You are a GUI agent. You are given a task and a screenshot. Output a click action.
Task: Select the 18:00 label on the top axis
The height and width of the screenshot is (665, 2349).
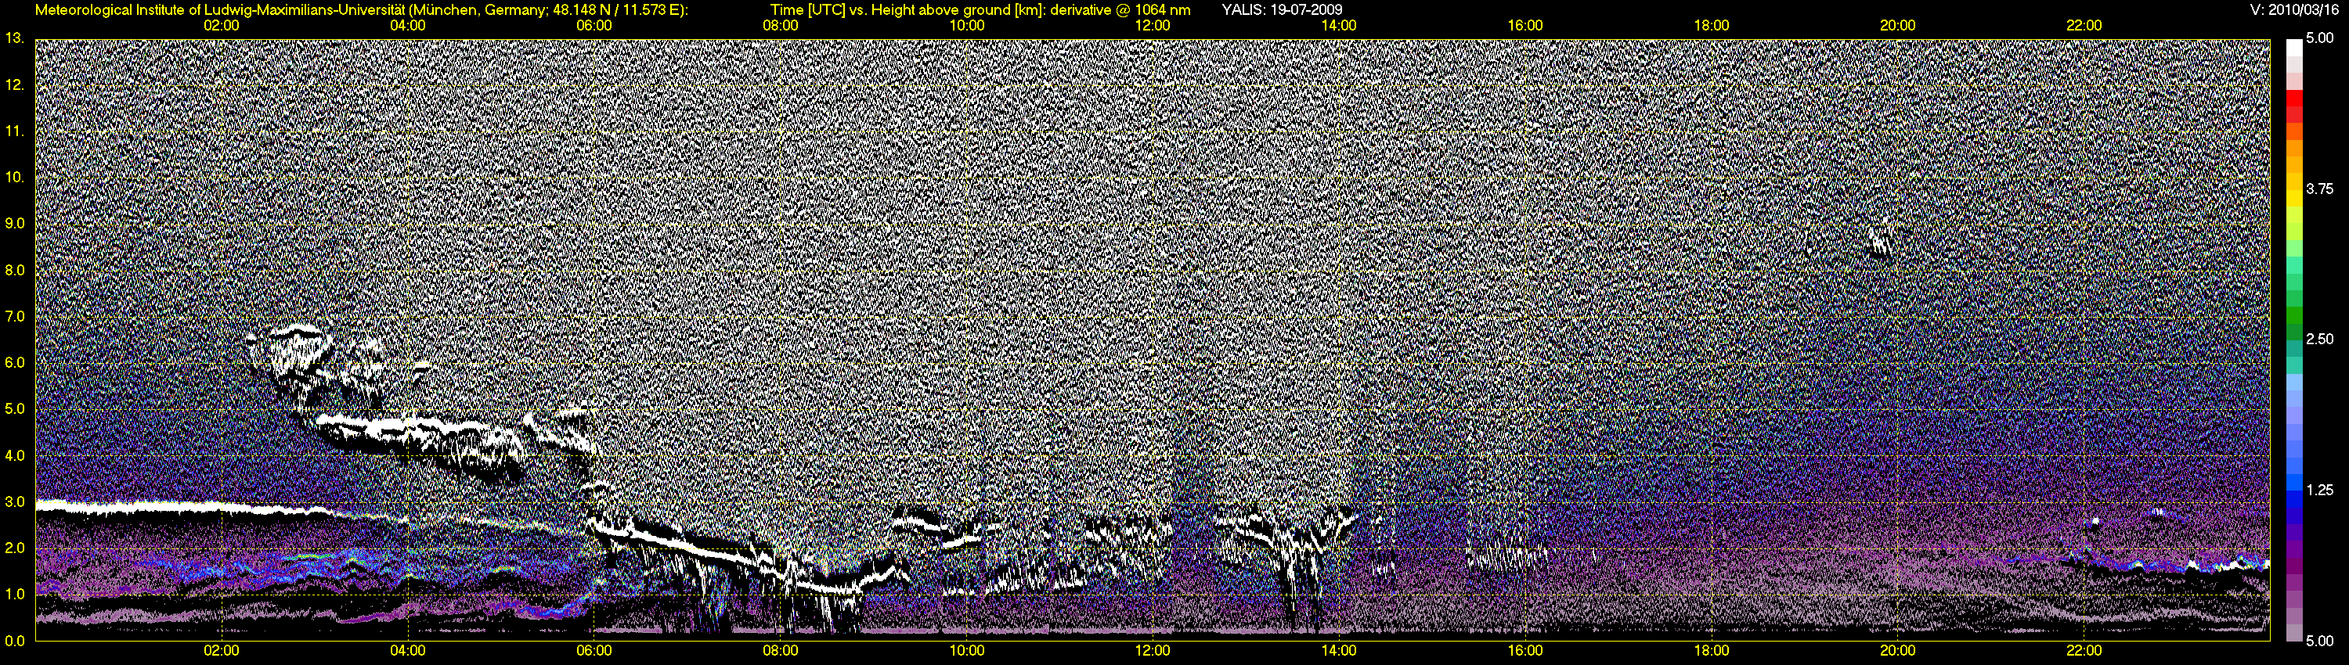1712,26
